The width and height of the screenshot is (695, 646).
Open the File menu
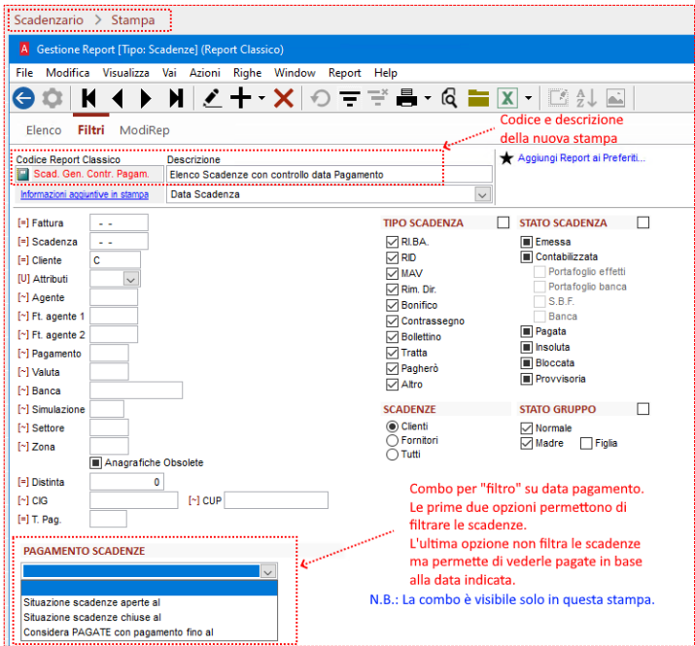[24, 73]
